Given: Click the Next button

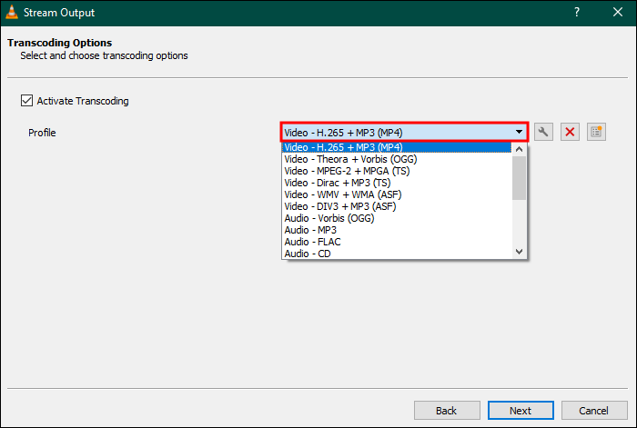Looking at the screenshot, I should 520,411.
